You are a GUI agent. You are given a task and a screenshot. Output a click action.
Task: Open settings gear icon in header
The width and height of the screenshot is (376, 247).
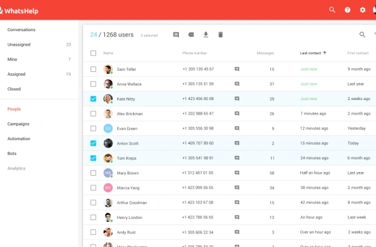pos(363,10)
